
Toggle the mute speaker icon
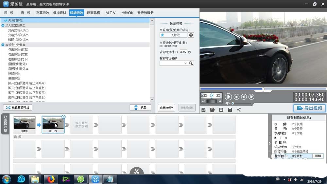228,103
